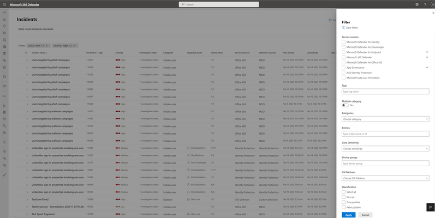Open the feedback chat icon at bottom right
Image resolution: width=435 pixels, height=218 pixels.
coord(431,207)
